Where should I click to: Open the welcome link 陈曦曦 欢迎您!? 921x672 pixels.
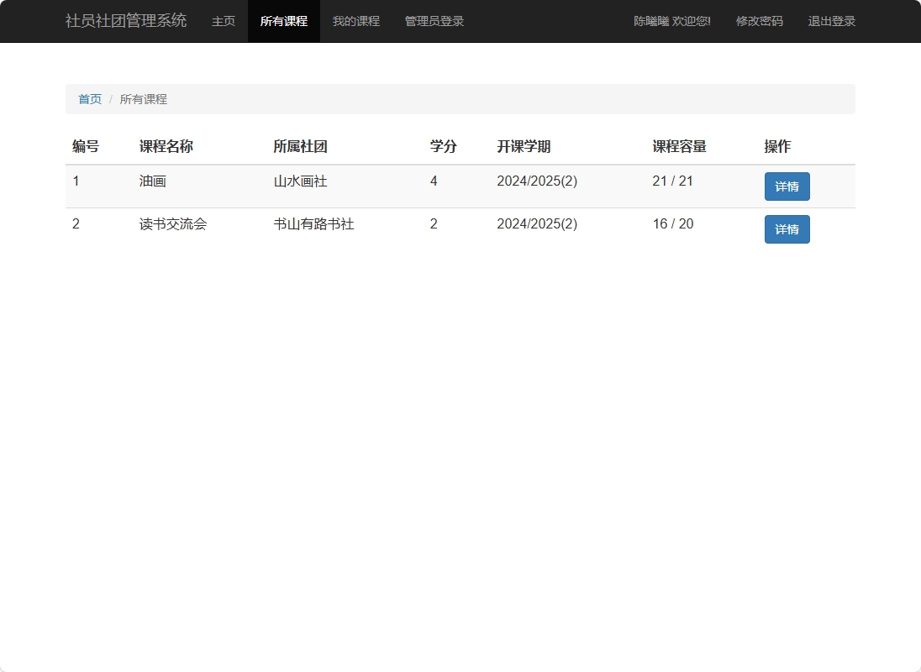[671, 21]
